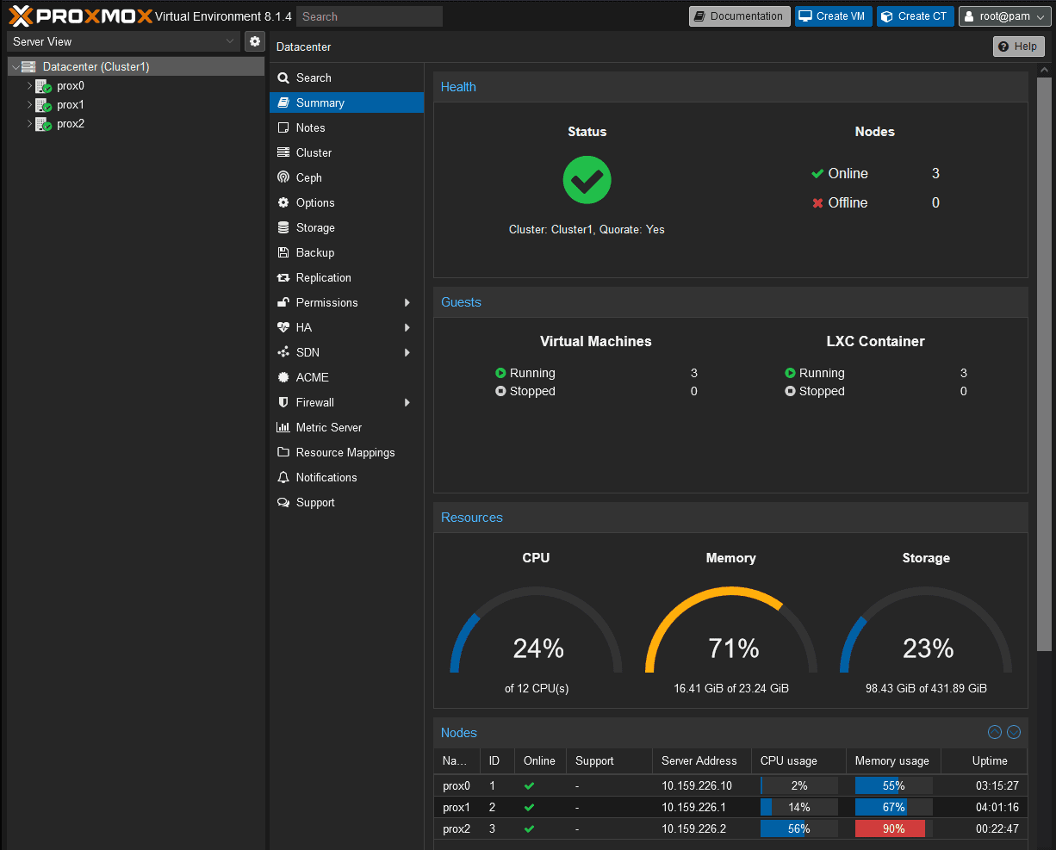Click the Notifications bell icon

point(283,477)
